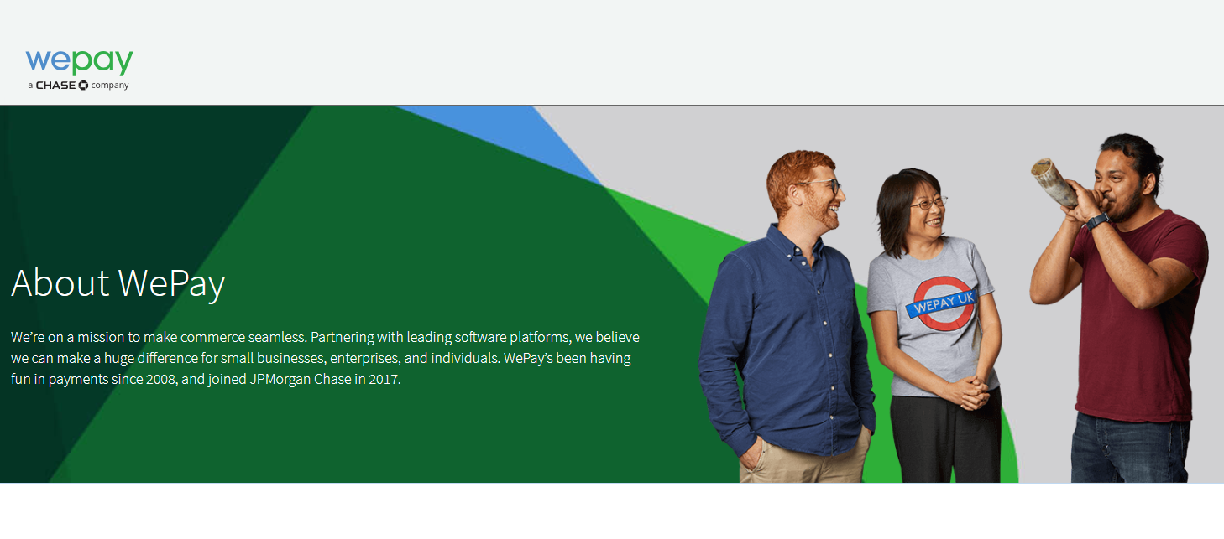Click the mission statement paragraph

323,357
